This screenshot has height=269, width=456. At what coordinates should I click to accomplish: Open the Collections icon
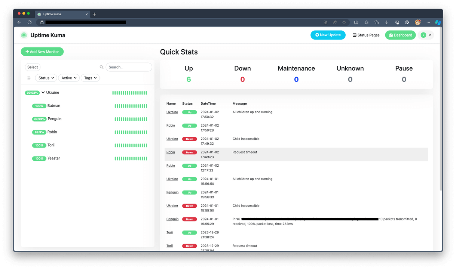[x=377, y=22]
